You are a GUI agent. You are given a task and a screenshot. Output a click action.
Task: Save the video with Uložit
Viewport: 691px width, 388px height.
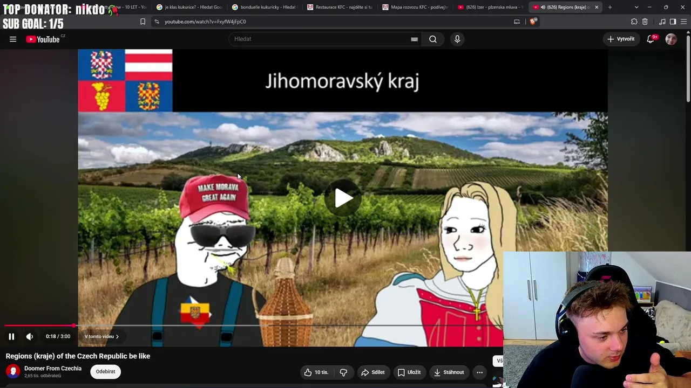(409, 372)
